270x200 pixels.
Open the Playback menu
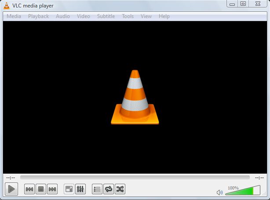tap(38, 16)
